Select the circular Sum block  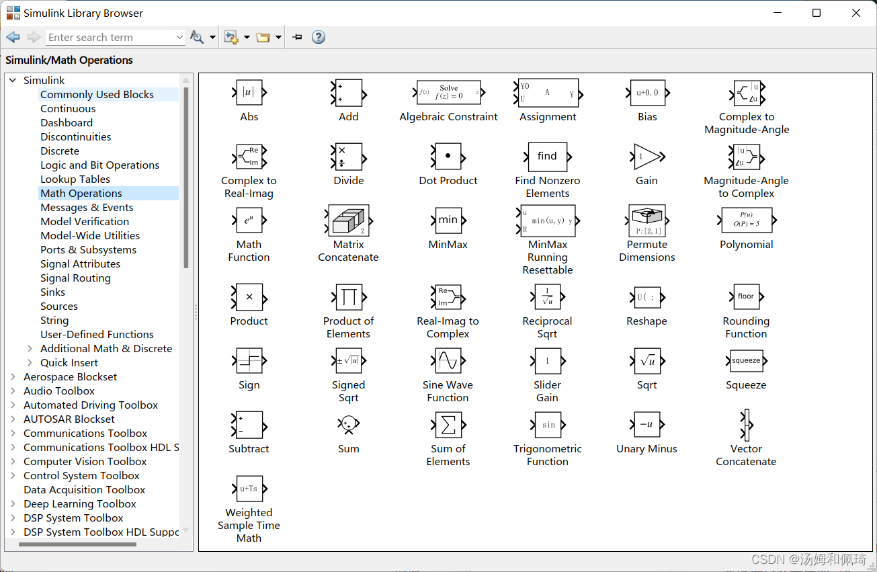(x=348, y=425)
